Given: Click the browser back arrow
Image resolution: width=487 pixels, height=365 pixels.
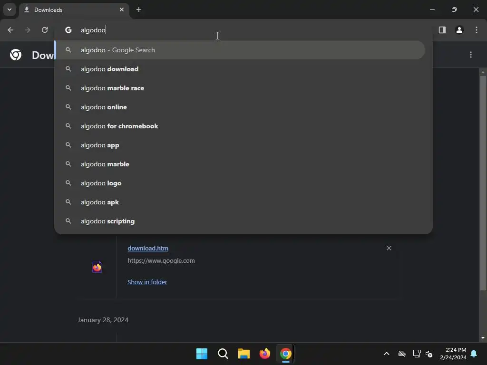Looking at the screenshot, I should pyautogui.click(x=10, y=30).
